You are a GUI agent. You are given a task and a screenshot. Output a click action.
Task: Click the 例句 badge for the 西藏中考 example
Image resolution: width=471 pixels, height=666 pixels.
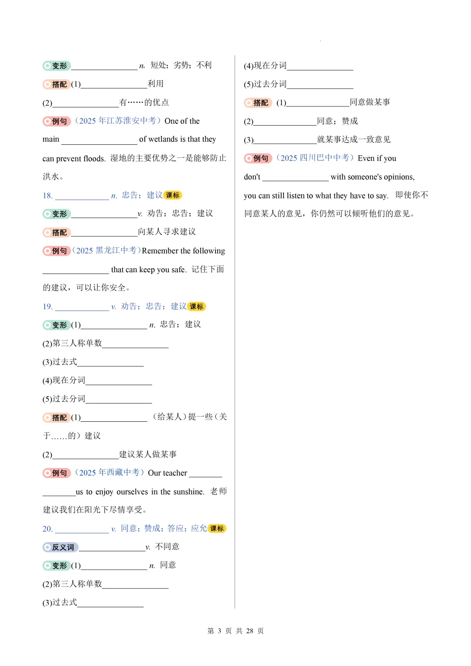coord(57,473)
